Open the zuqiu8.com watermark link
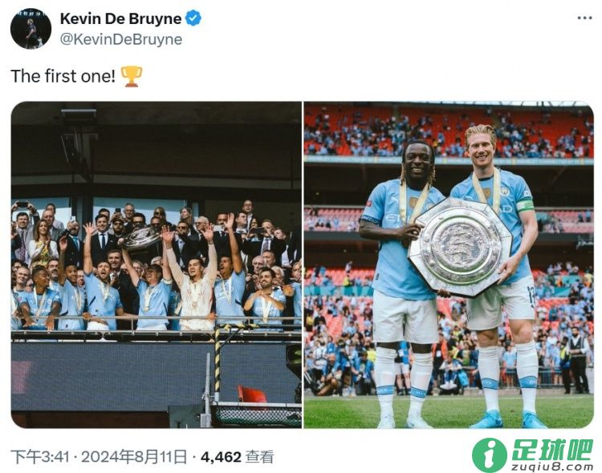The height and width of the screenshot is (473, 602). pos(552,467)
